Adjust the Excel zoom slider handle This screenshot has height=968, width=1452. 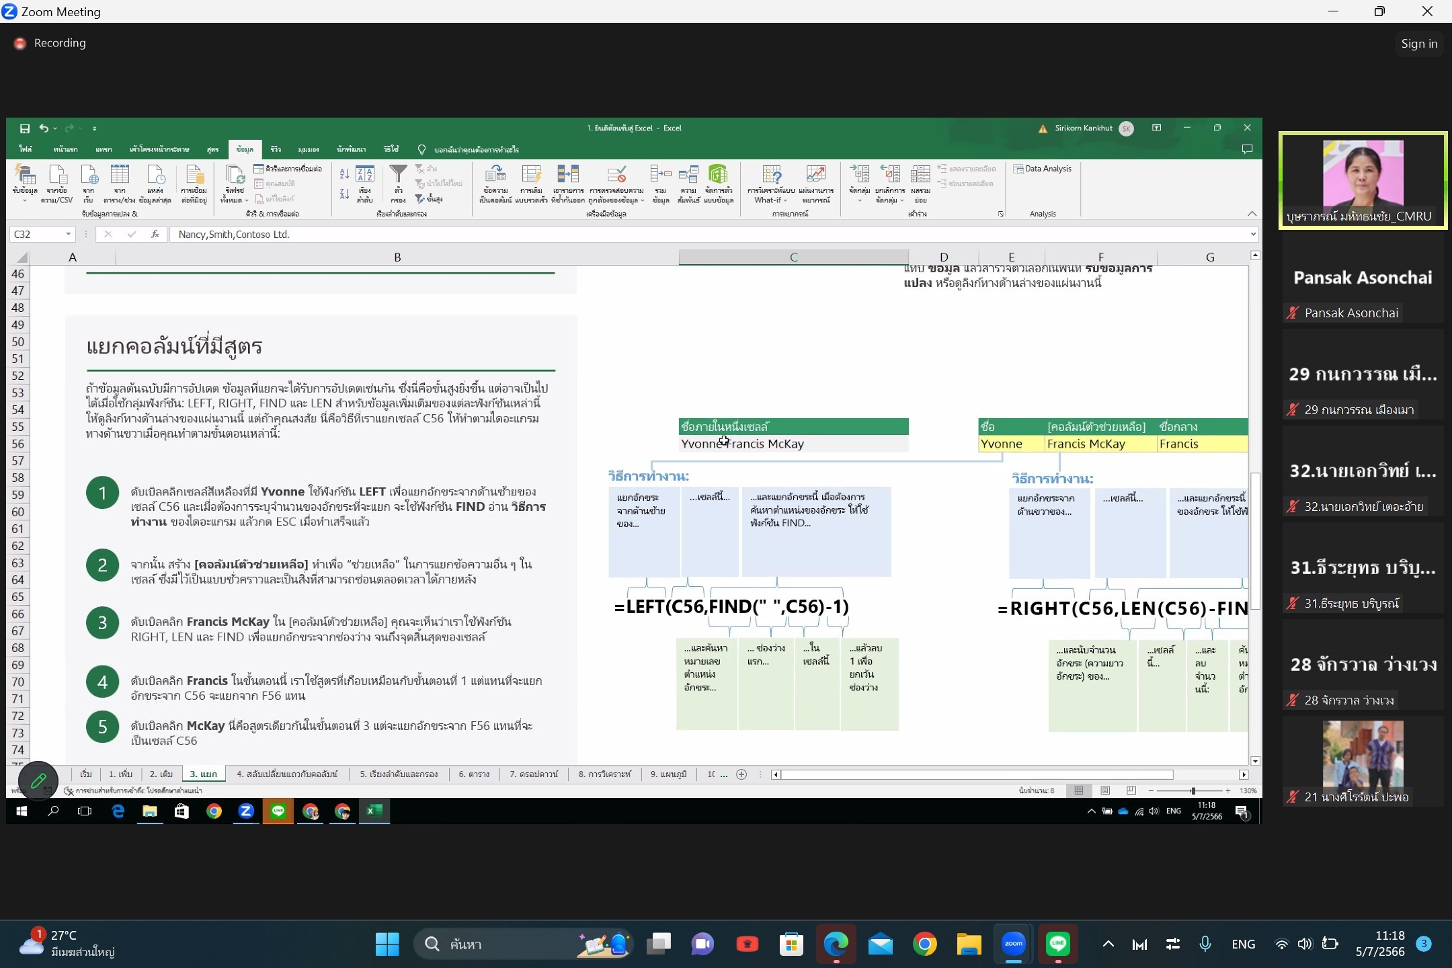[1193, 791]
